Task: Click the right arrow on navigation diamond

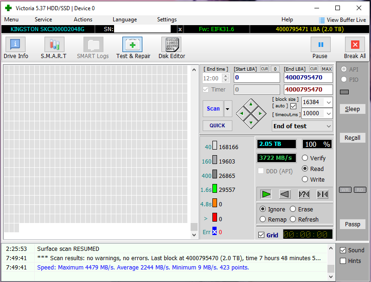Action: point(260,113)
